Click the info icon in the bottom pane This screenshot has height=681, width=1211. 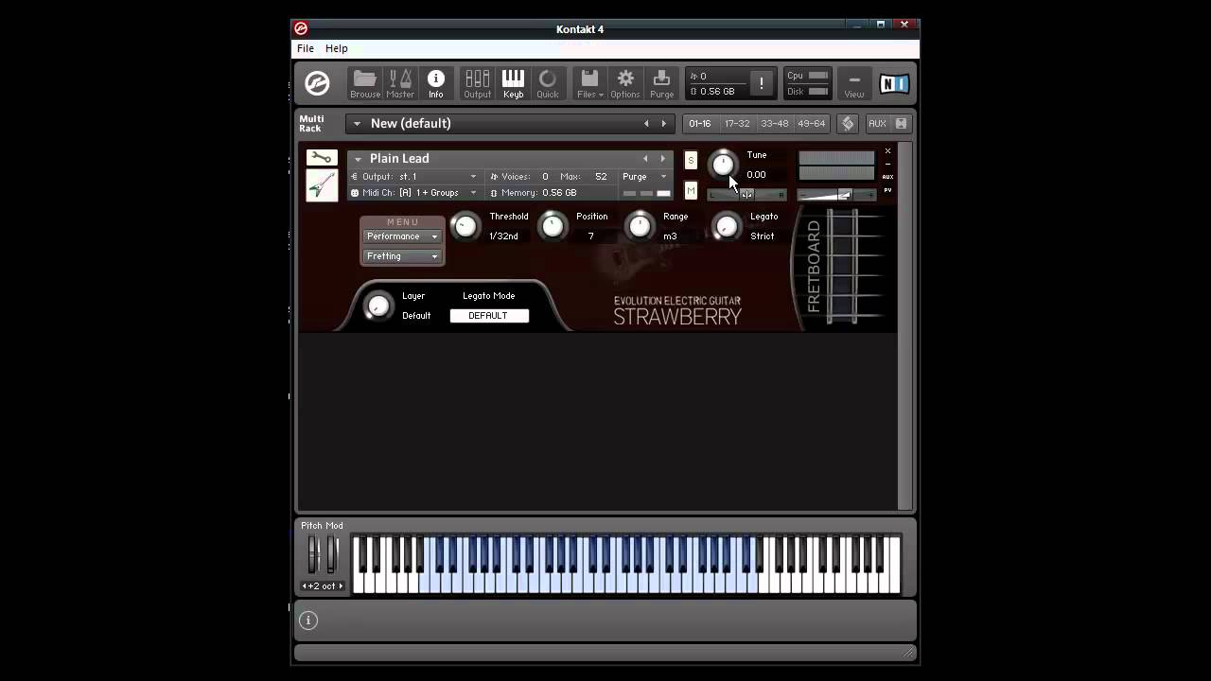tap(307, 620)
